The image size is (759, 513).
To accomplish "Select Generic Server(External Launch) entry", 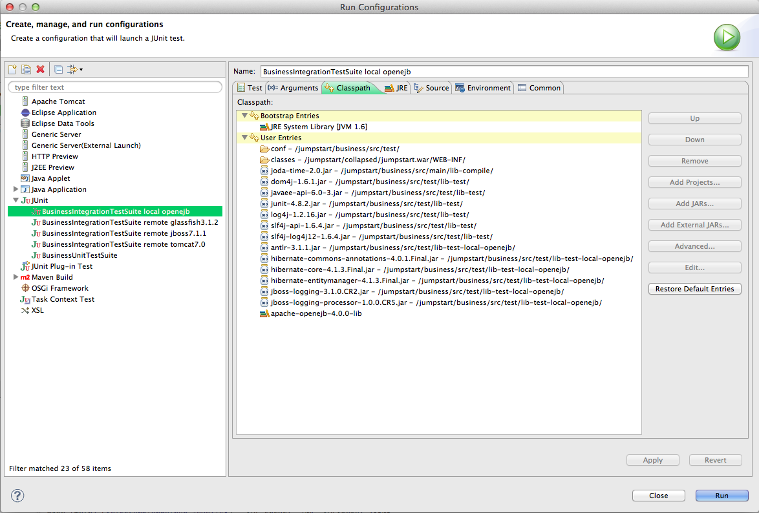I will (x=80, y=145).
